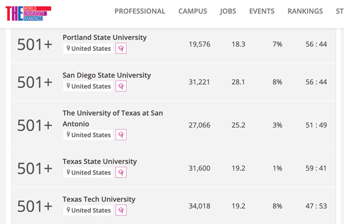Click United States tag under San Diego State
This screenshot has width=344, height=224.
pyautogui.click(x=88, y=86)
